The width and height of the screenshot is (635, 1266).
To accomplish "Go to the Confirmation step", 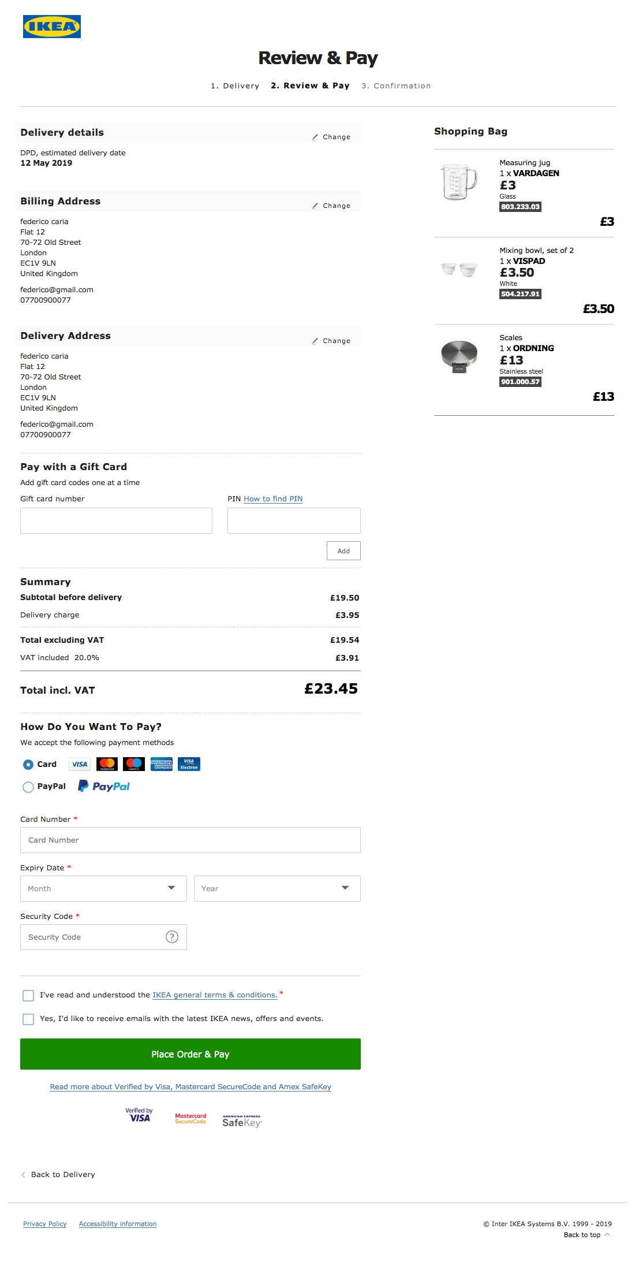I will click(x=396, y=86).
